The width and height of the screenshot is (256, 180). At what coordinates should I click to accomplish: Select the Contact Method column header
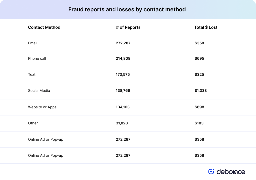coord(44,27)
